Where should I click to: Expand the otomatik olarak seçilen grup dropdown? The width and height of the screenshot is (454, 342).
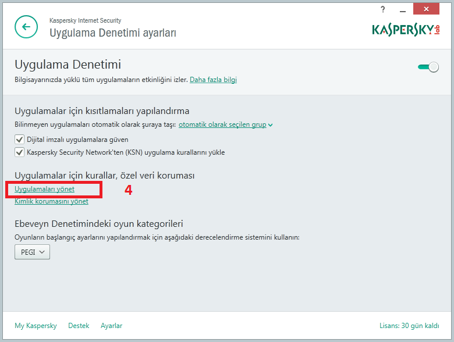click(225, 124)
